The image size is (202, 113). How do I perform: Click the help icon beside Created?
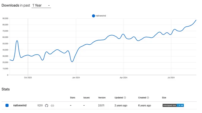[x=148, y=98]
